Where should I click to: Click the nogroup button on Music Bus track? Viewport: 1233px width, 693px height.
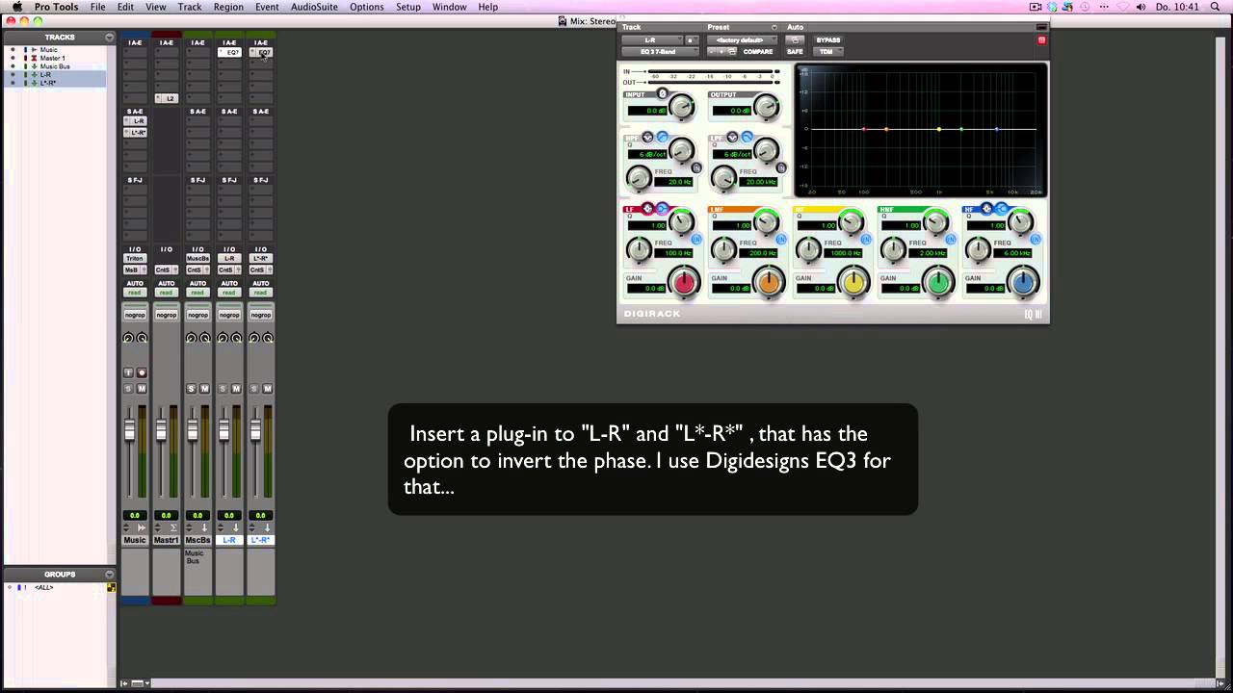pos(197,315)
